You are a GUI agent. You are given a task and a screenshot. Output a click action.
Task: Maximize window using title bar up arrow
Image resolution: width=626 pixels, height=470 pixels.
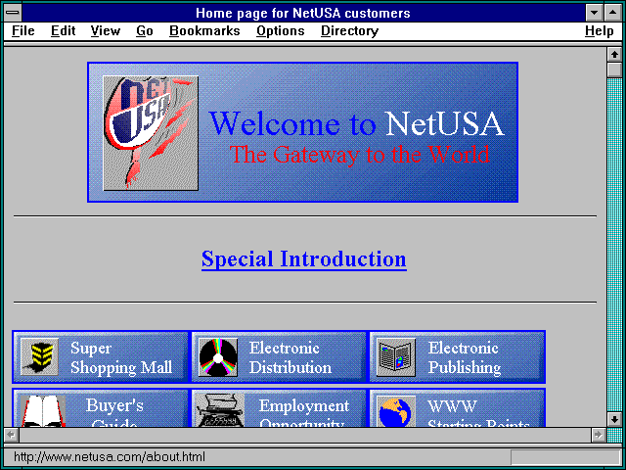(x=612, y=13)
